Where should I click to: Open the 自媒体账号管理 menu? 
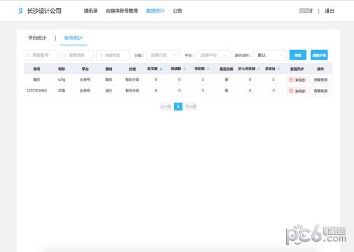point(122,11)
